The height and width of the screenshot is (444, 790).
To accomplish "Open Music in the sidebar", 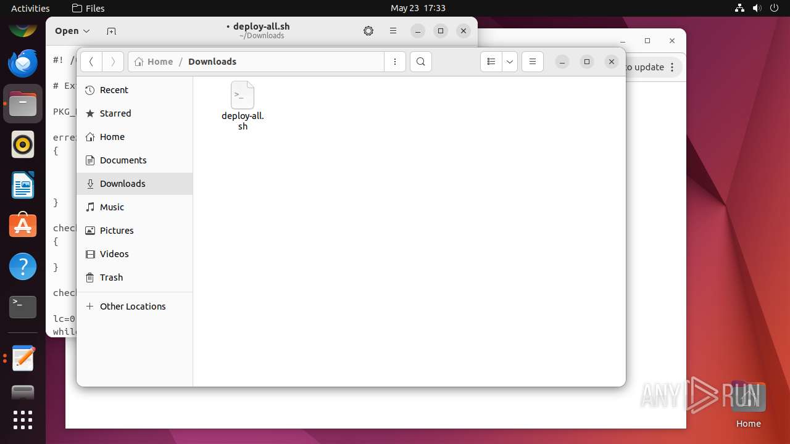I will click(135, 207).
